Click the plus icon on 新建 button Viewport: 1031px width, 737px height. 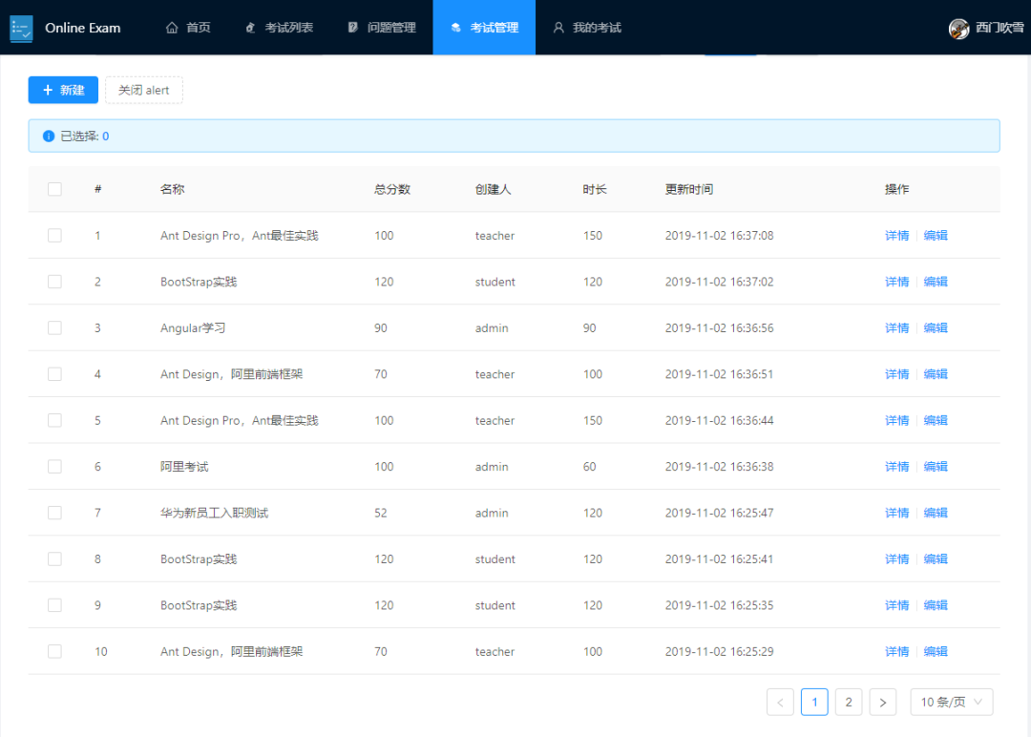click(48, 90)
